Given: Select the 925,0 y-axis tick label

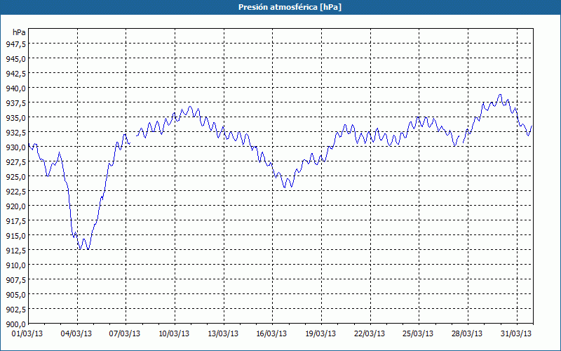Looking at the screenshot, I should click(x=15, y=177).
